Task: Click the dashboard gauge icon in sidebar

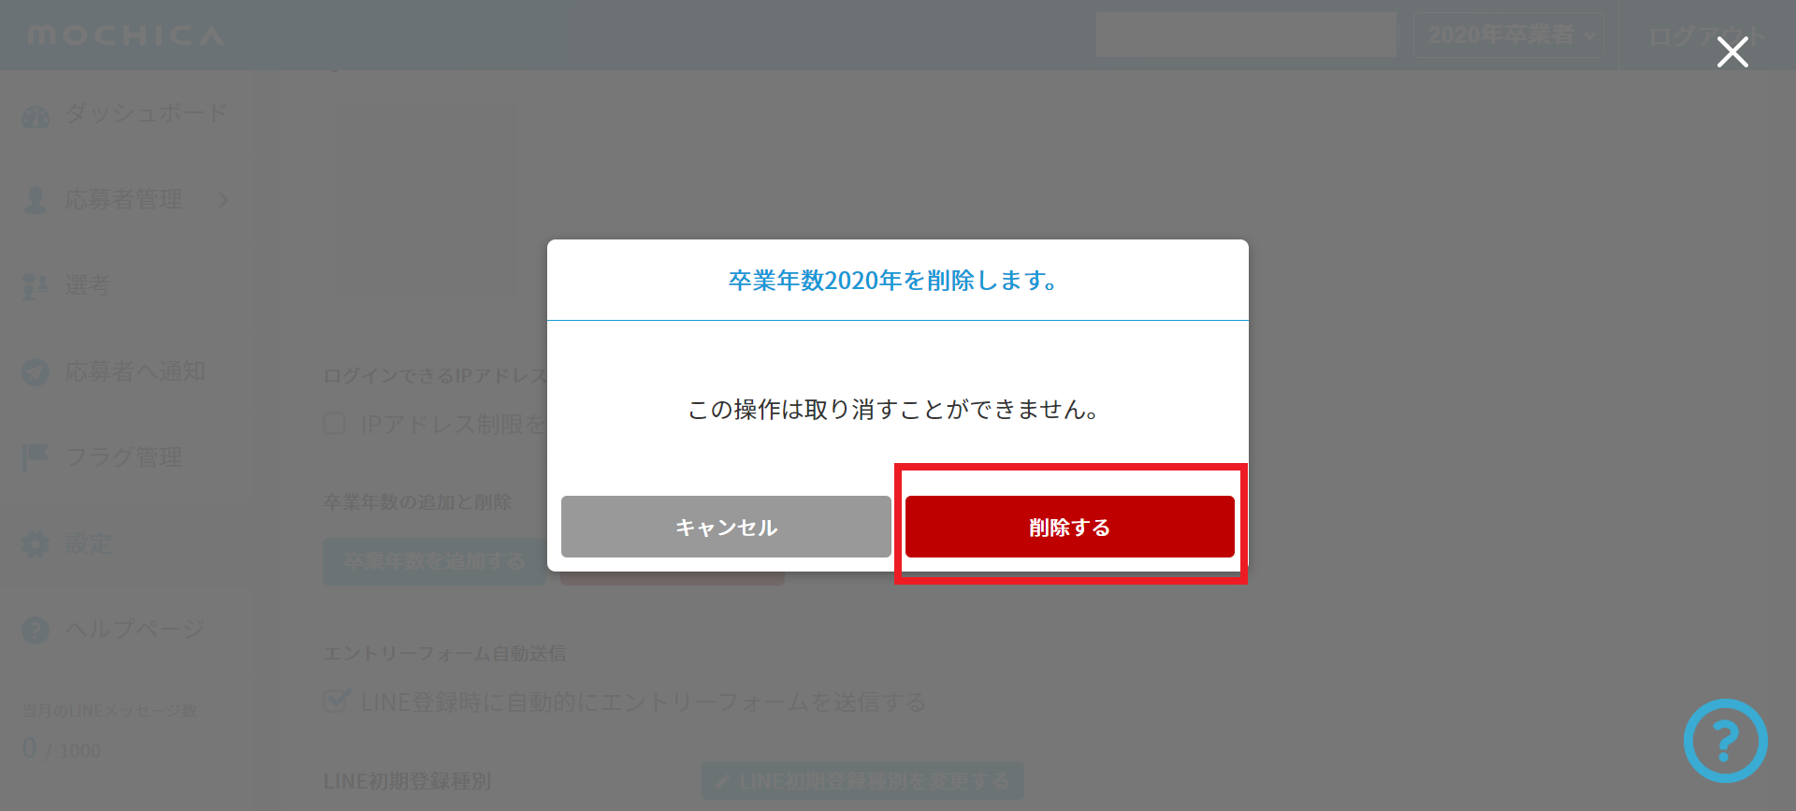Action: click(x=36, y=116)
